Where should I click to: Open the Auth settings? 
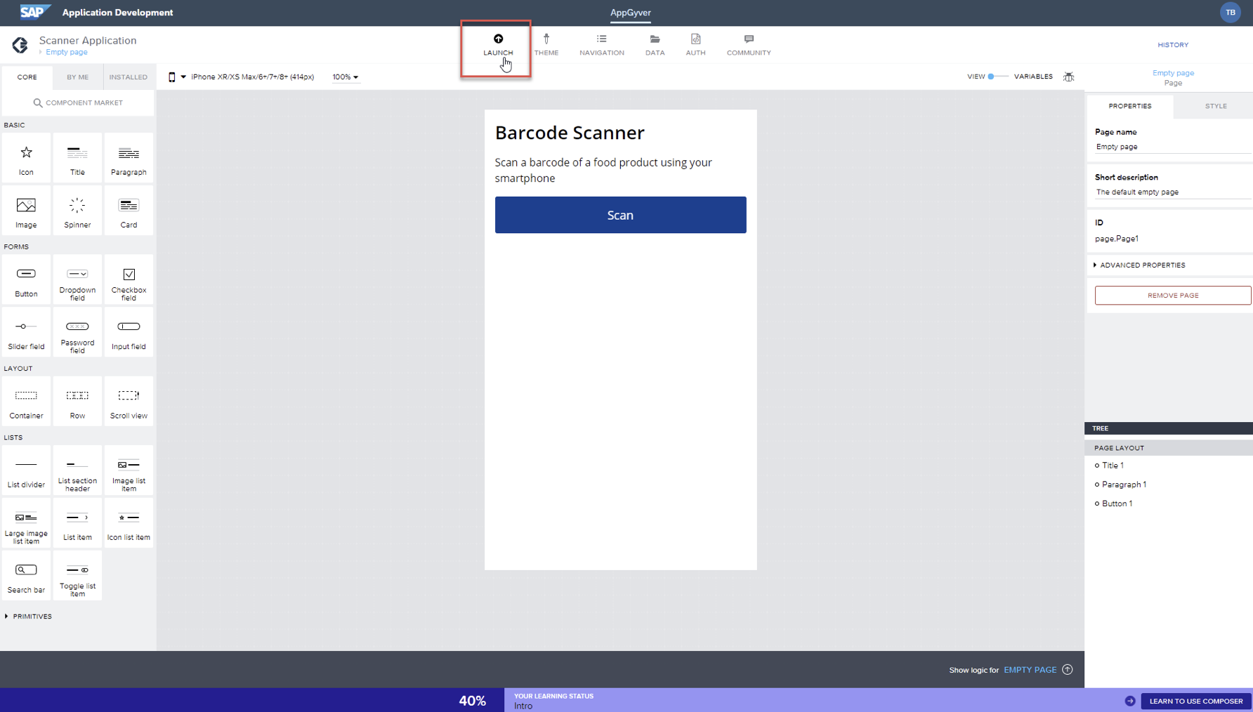tap(695, 45)
